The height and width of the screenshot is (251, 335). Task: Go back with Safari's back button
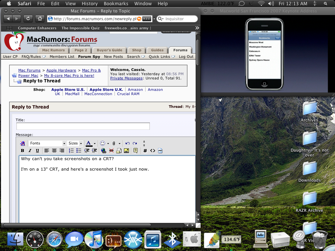[8, 19]
